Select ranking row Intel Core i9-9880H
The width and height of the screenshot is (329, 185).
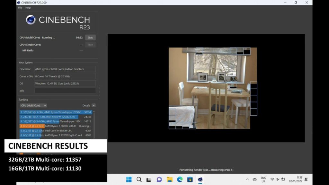56,131
